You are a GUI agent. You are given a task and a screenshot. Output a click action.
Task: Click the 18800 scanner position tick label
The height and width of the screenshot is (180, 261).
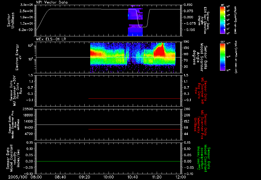pyautogui.click(x=28, y=115)
